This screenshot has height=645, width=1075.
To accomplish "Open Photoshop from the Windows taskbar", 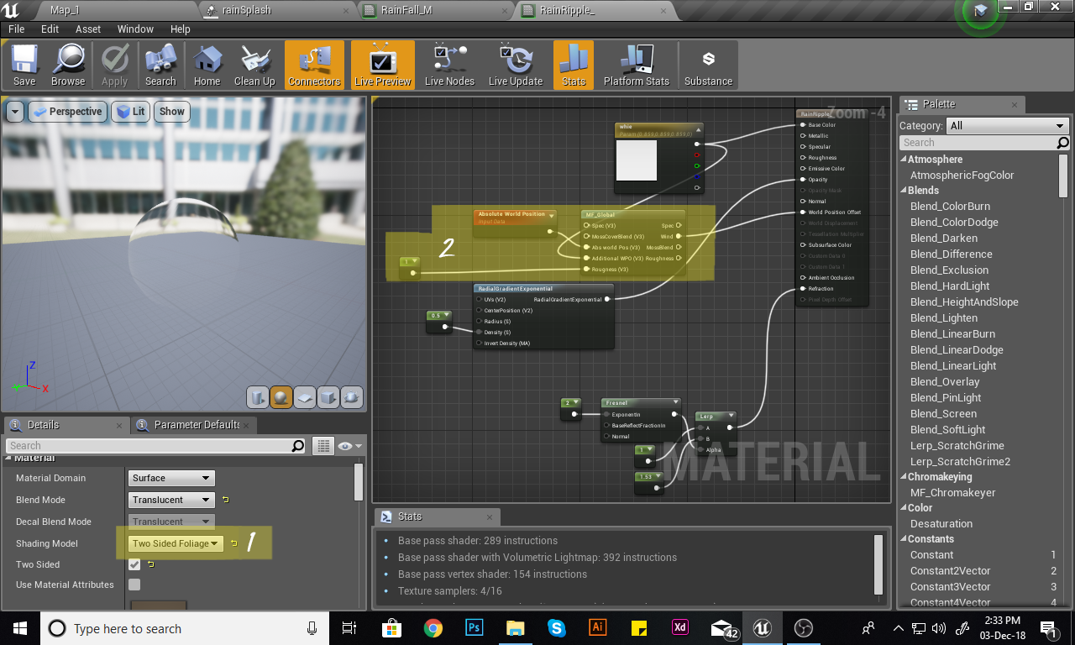I will (x=474, y=628).
